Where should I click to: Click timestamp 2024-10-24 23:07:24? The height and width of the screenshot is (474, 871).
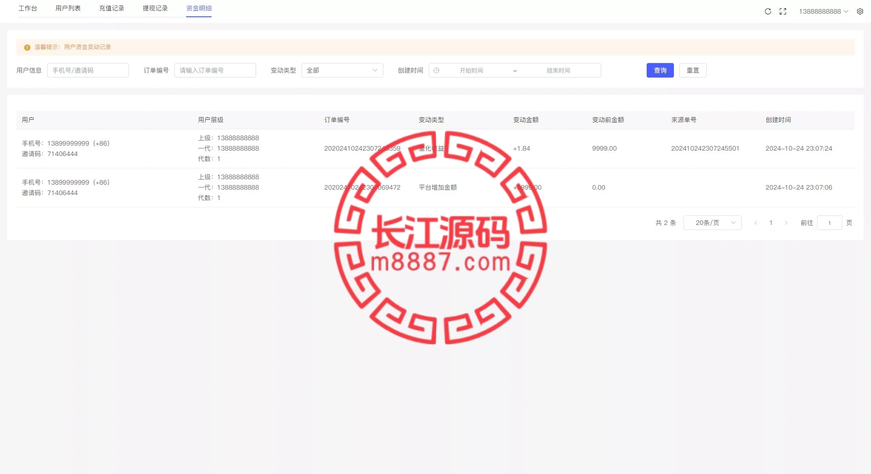click(x=799, y=148)
